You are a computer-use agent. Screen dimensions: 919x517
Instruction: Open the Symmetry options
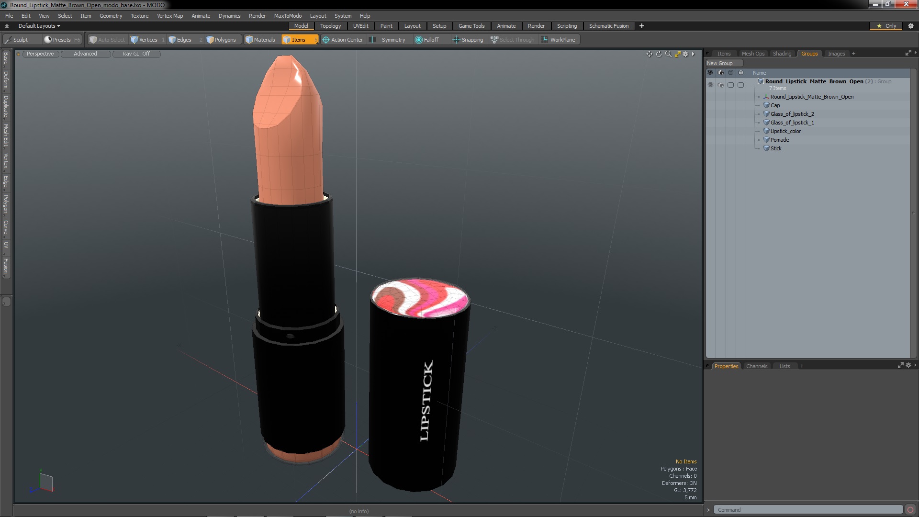tap(389, 40)
